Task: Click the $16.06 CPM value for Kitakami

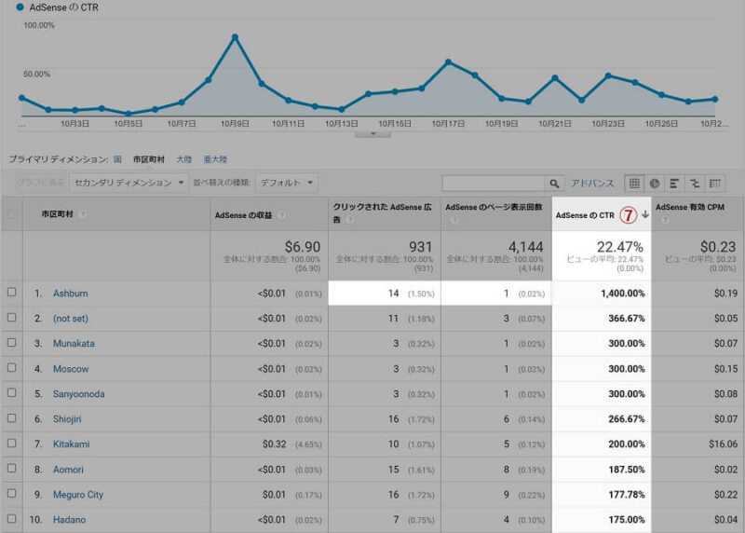Action: tap(724, 444)
